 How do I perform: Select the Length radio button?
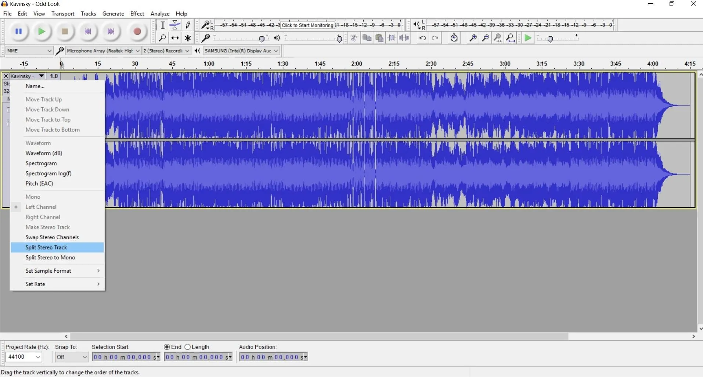click(188, 347)
